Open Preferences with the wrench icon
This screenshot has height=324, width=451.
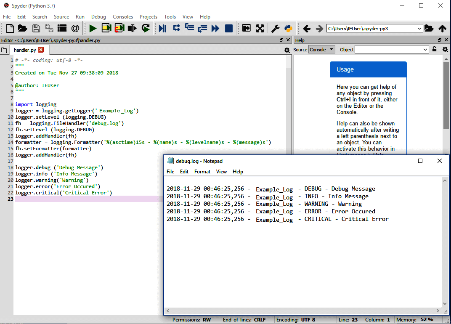pyautogui.click(x=275, y=28)
